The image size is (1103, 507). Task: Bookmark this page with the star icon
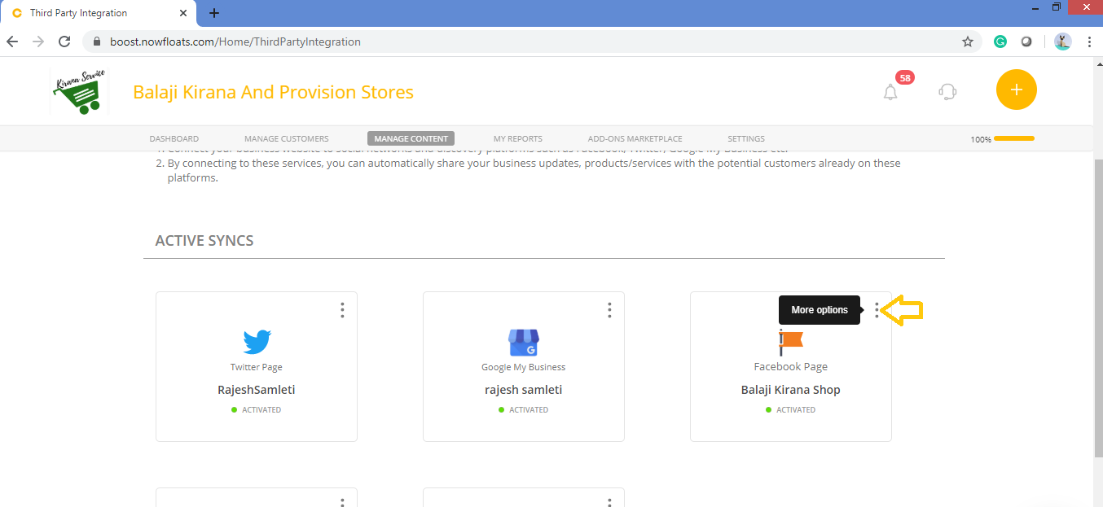[x=968, y=42]
